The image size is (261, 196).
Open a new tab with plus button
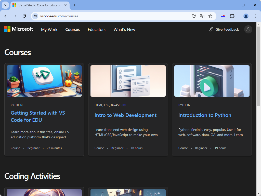(x=75, y=5)
